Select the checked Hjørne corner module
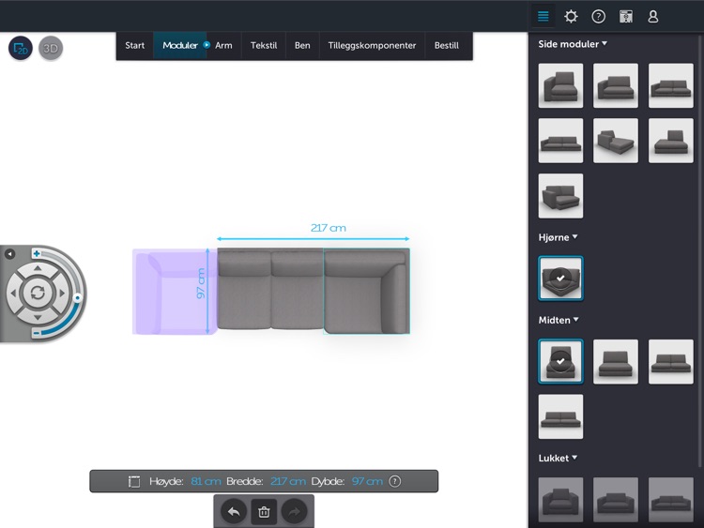Image resolution: width=704 pixels, height=528 pixels. (560, 279)
